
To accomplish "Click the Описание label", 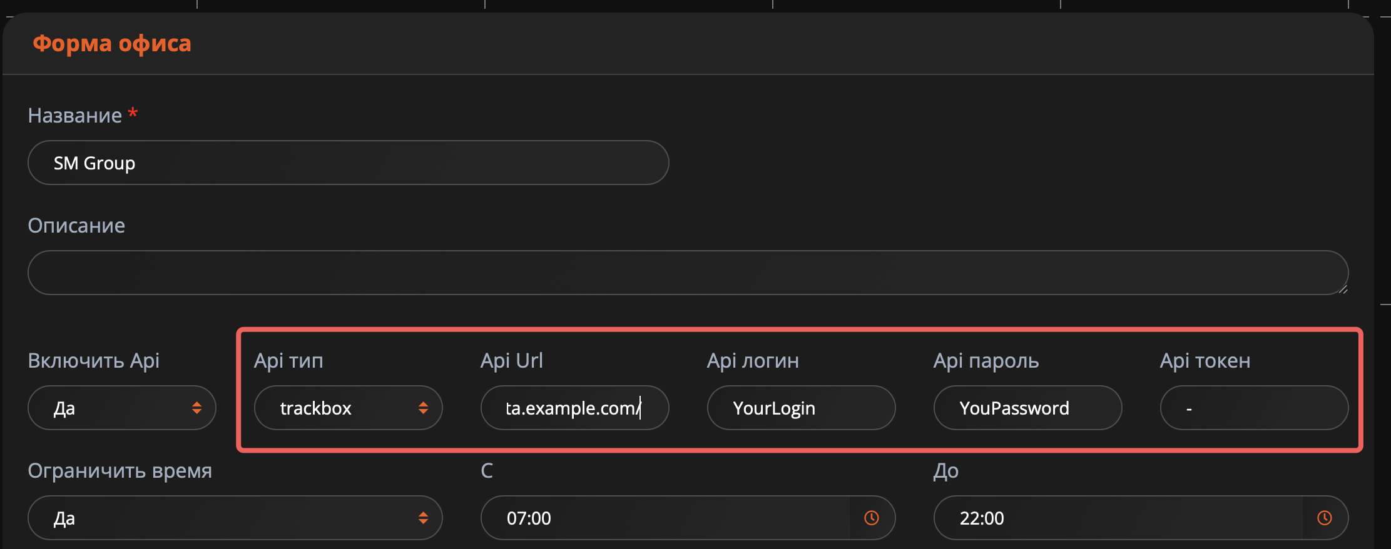I will 76,226.
